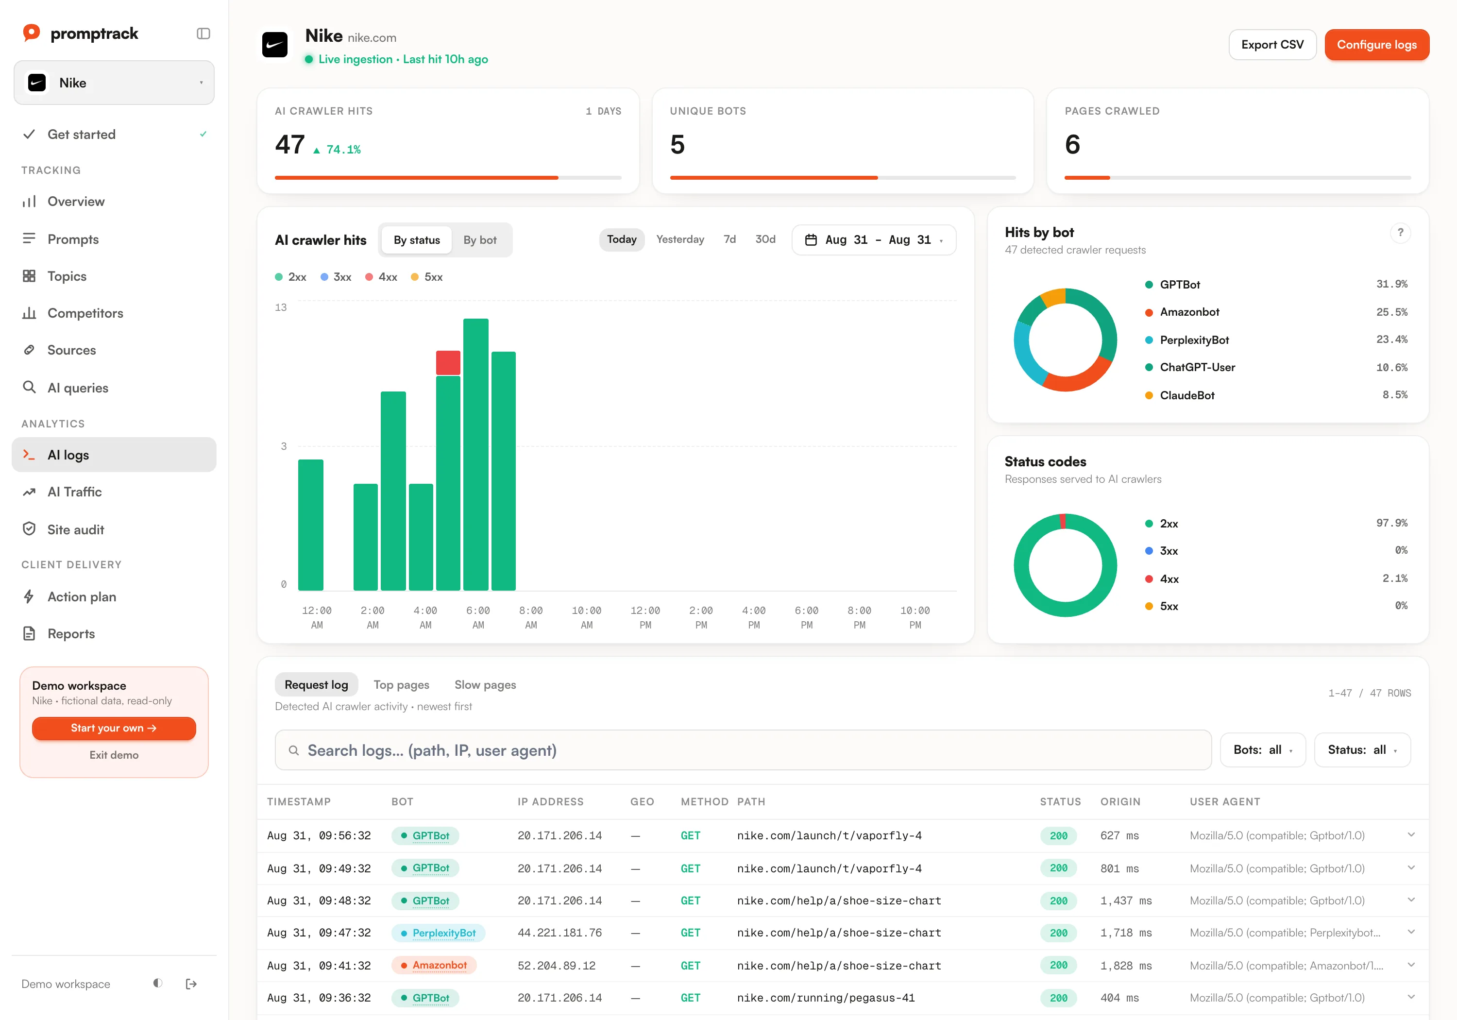This screenshot has width=1457, height=1020.
Task: Select the Yesterday time range
Action: (x=679, y=239)
